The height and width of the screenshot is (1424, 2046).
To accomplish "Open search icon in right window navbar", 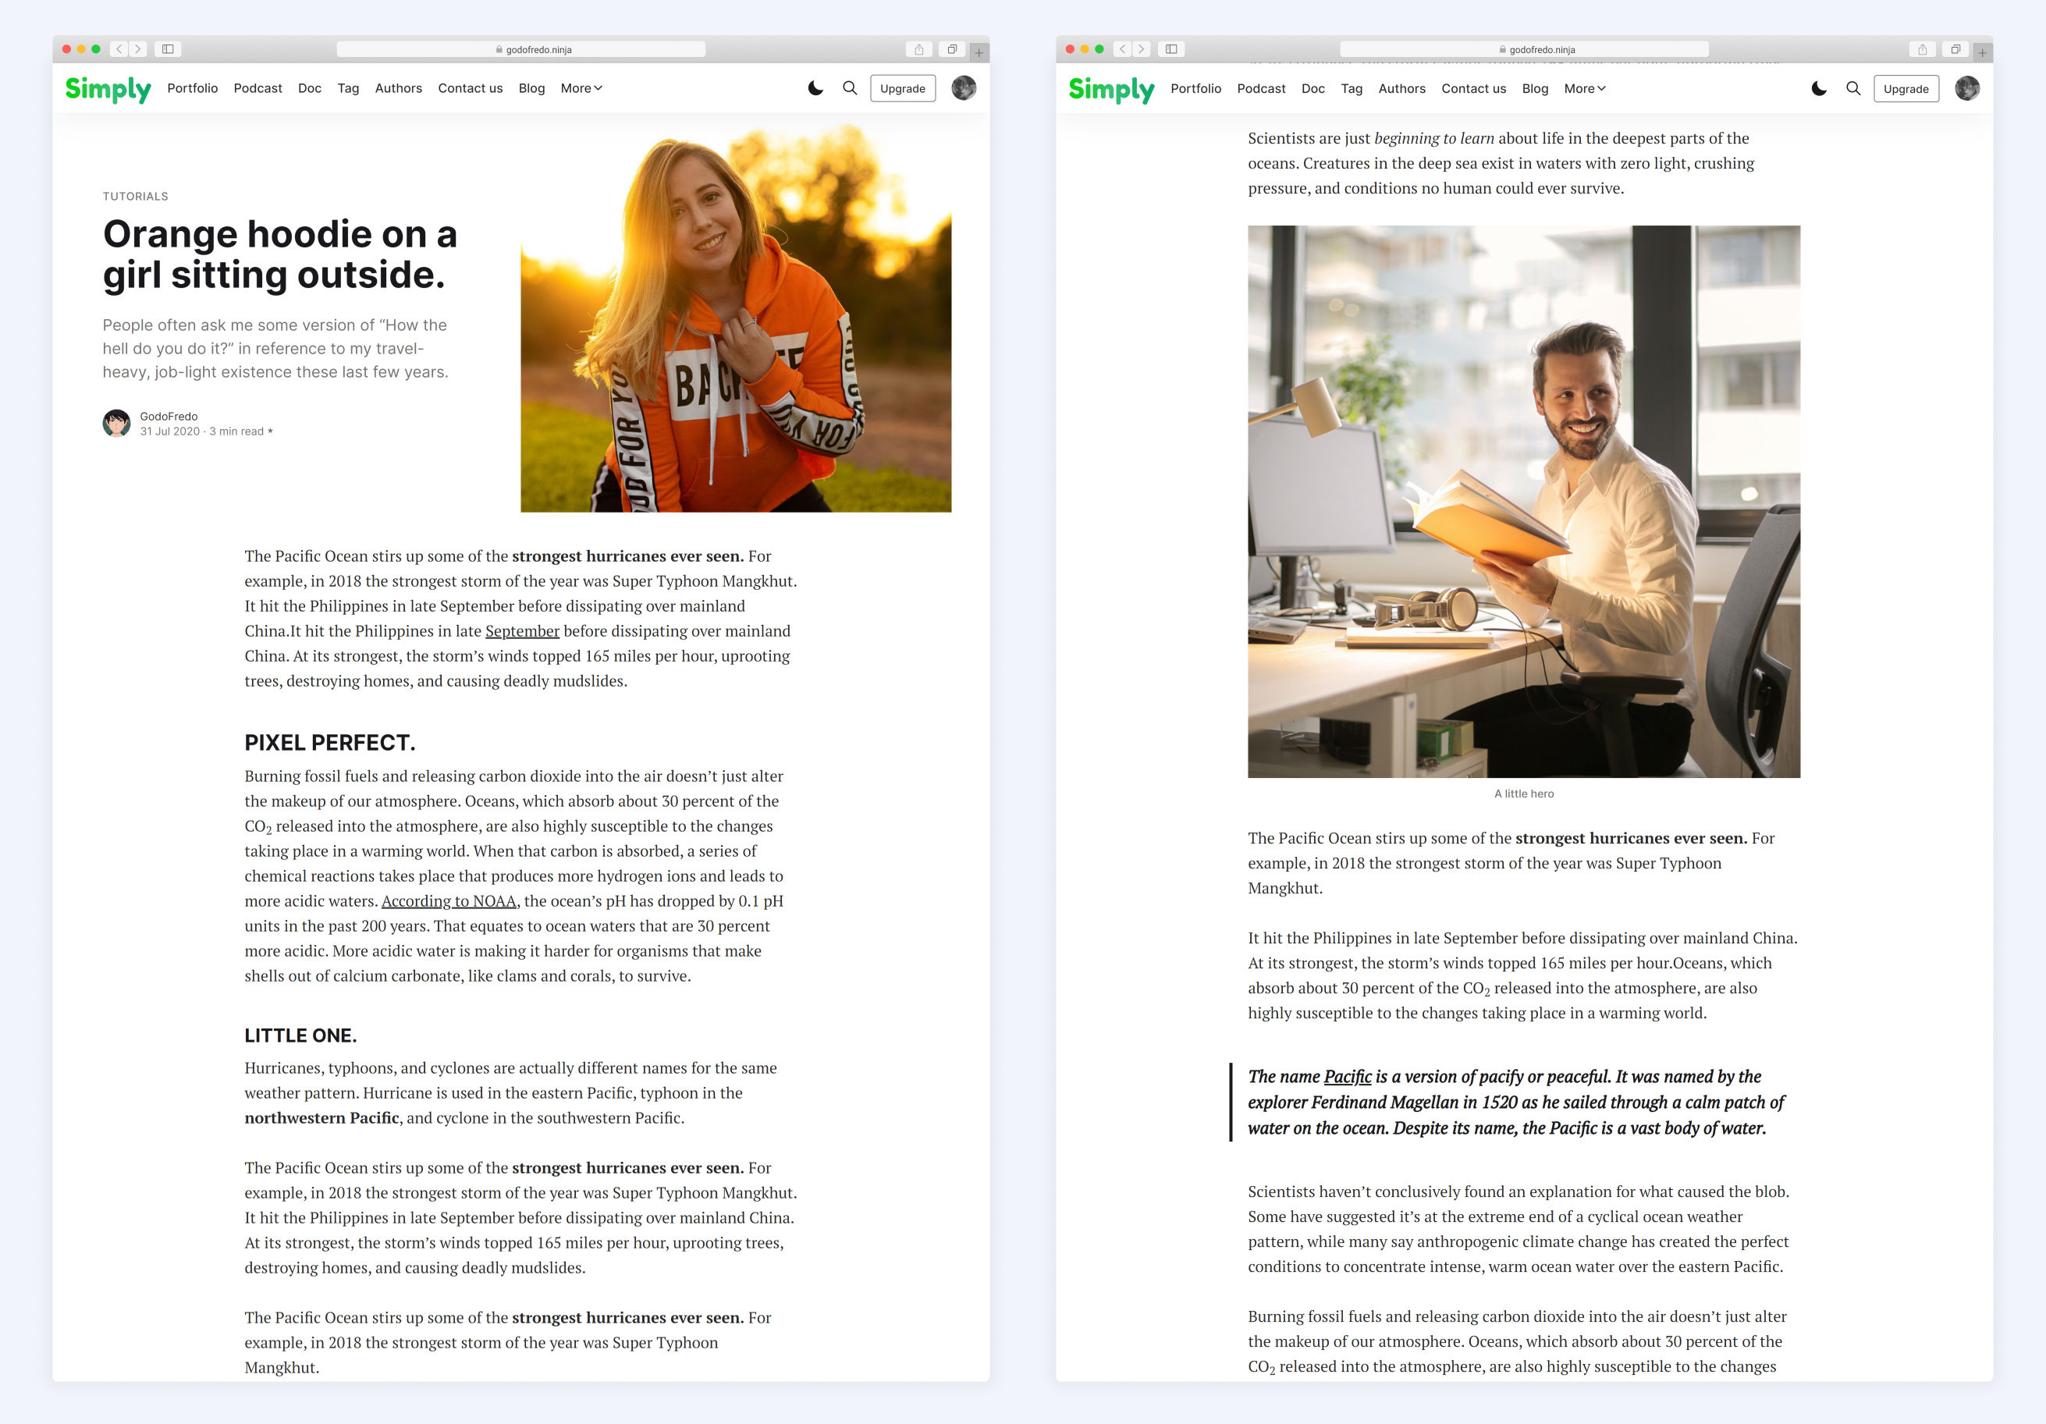I will (x=1852, y=88).
